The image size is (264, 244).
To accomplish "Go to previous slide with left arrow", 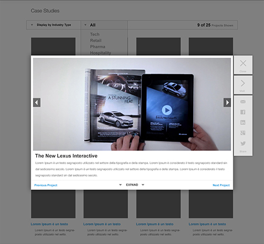I will click(x=37, y=102).
